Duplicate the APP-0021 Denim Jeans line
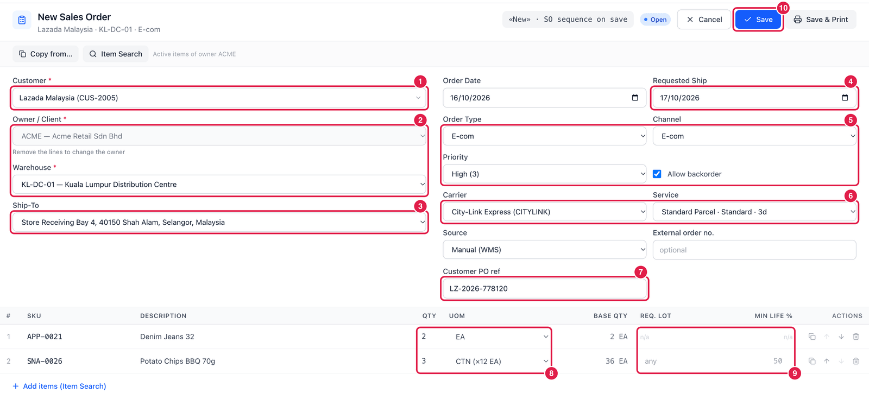 click(x=812, y=337)
